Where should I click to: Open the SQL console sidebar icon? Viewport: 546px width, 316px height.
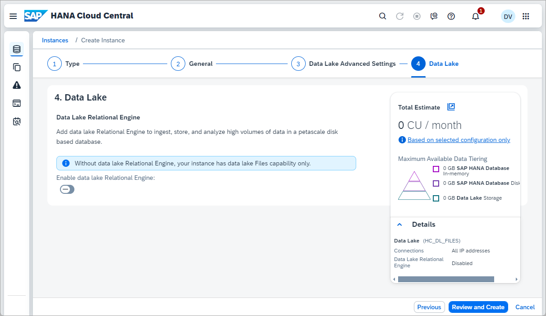[x=17, y=103]
